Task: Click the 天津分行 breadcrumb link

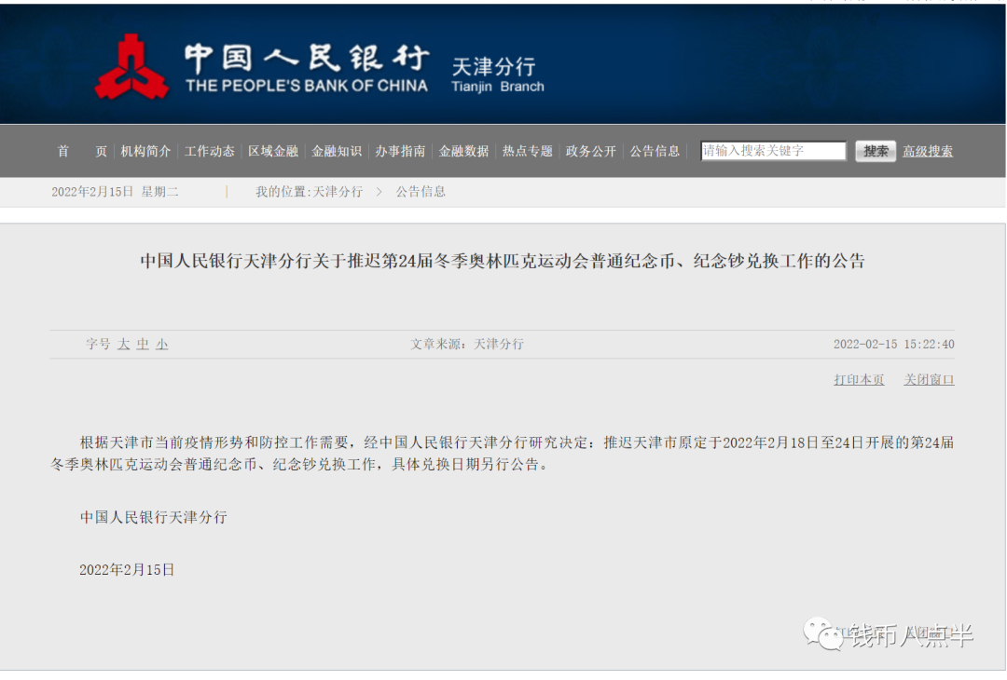Action: tap(338, 192)
